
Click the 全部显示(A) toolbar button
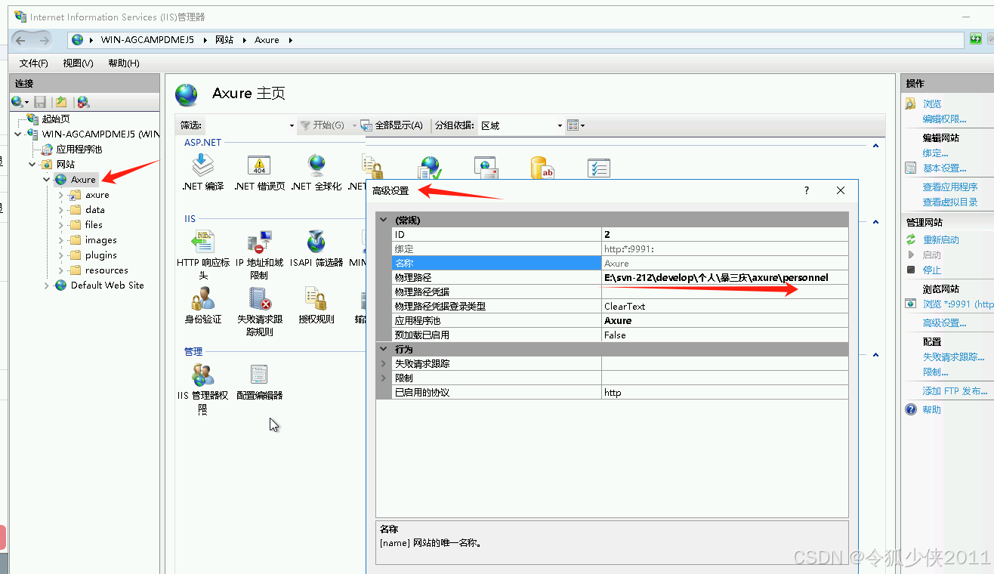click(392, 125)
